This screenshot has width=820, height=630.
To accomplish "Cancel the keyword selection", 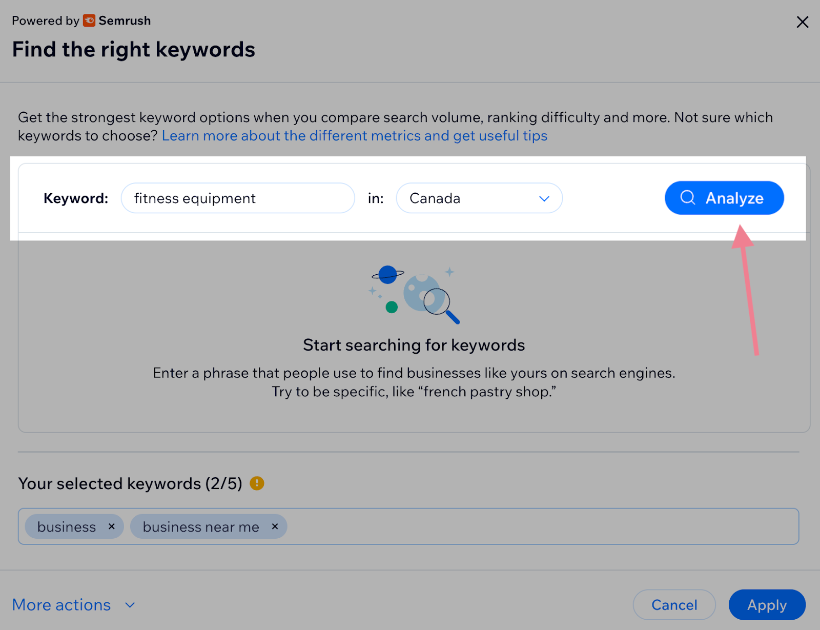I will 674,605.
